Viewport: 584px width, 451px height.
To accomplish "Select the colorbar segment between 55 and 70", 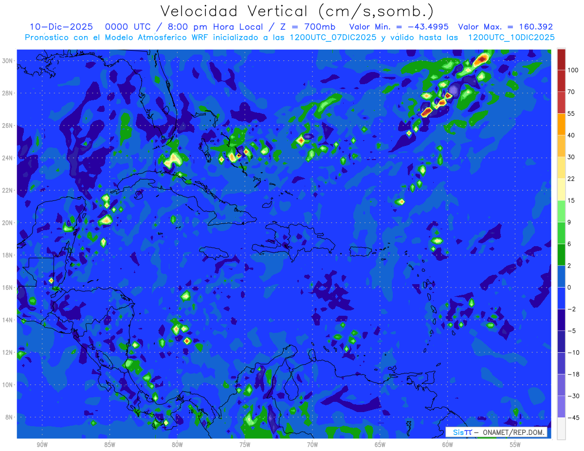I will pyautogui.click(x=561, y=103).
